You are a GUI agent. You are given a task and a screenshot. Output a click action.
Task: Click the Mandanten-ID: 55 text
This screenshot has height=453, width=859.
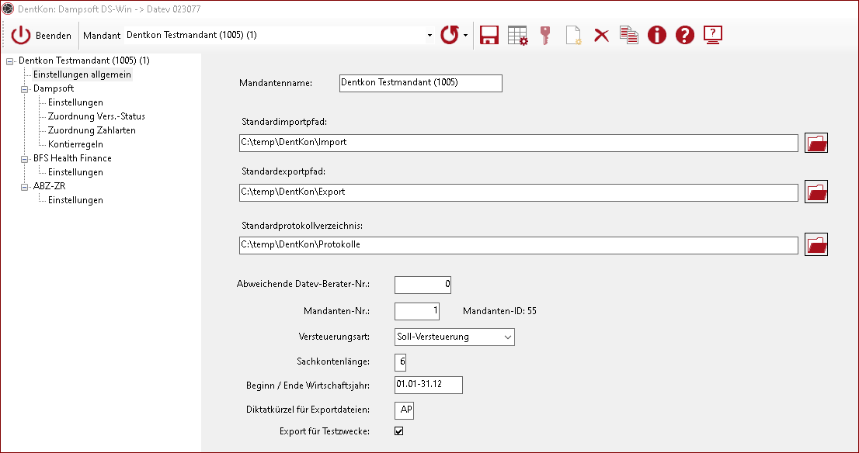point(499,311)
